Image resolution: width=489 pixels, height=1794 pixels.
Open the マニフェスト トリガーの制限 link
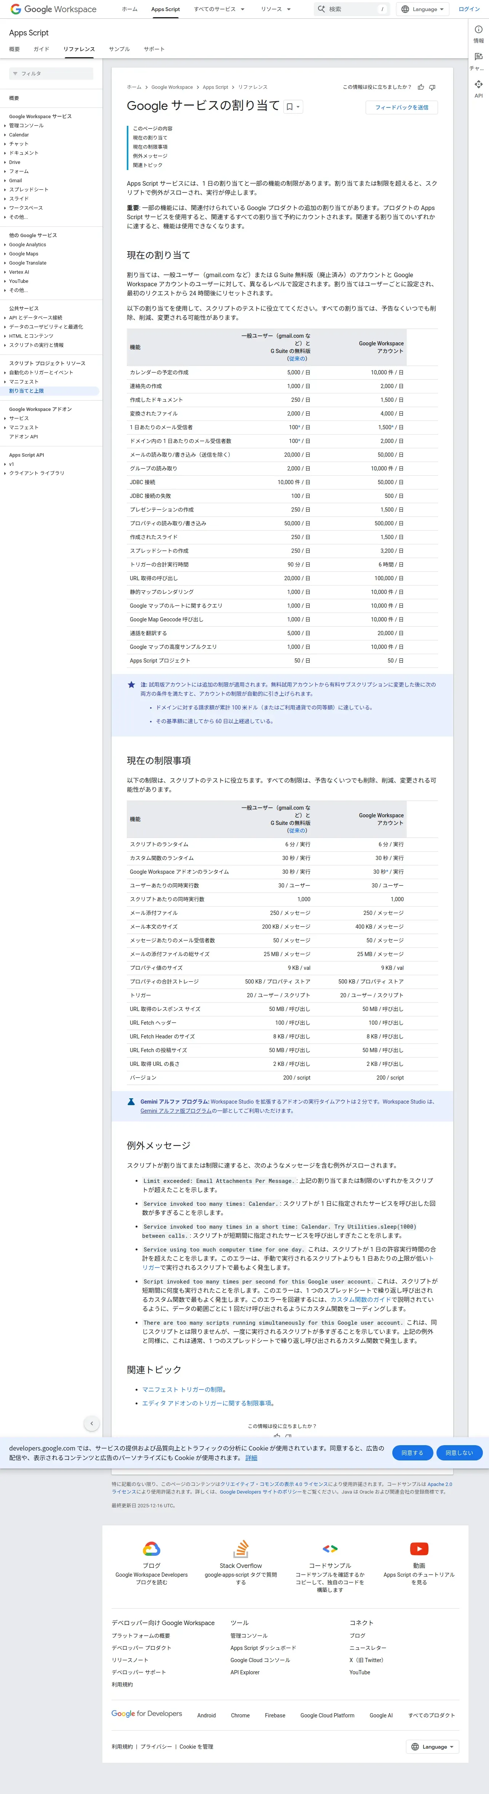coord(182,1390)
